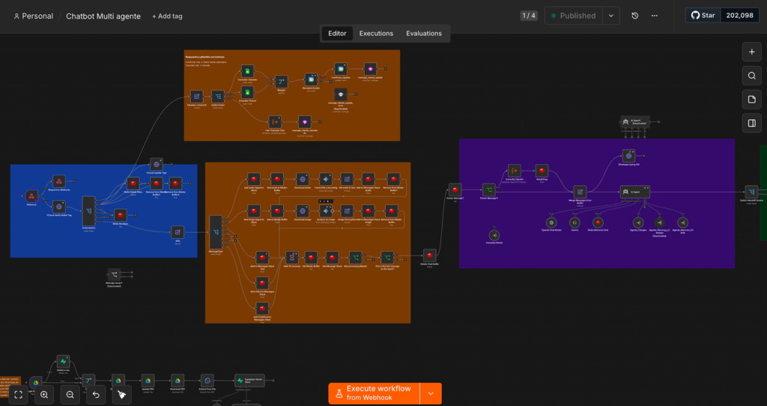
Task: Select the Gemini model sub-node
Action: 575,222
